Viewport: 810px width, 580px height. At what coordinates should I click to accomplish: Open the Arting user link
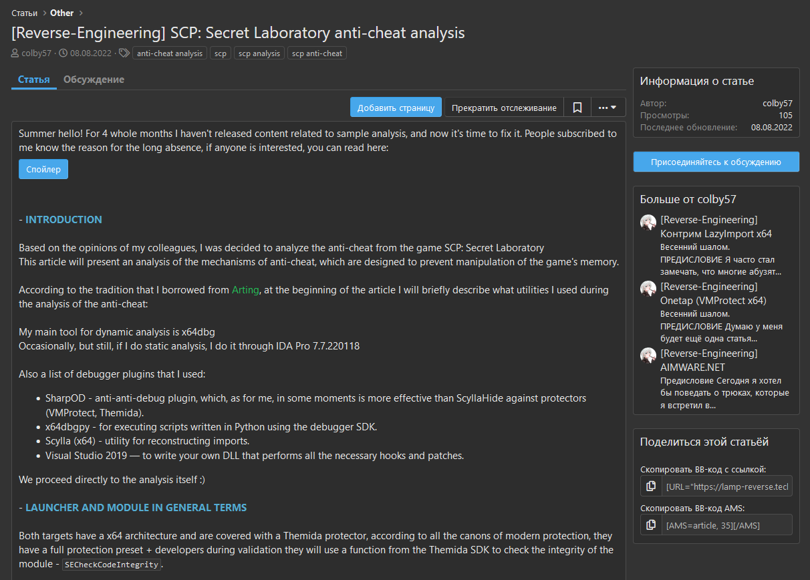click(245, 290)
